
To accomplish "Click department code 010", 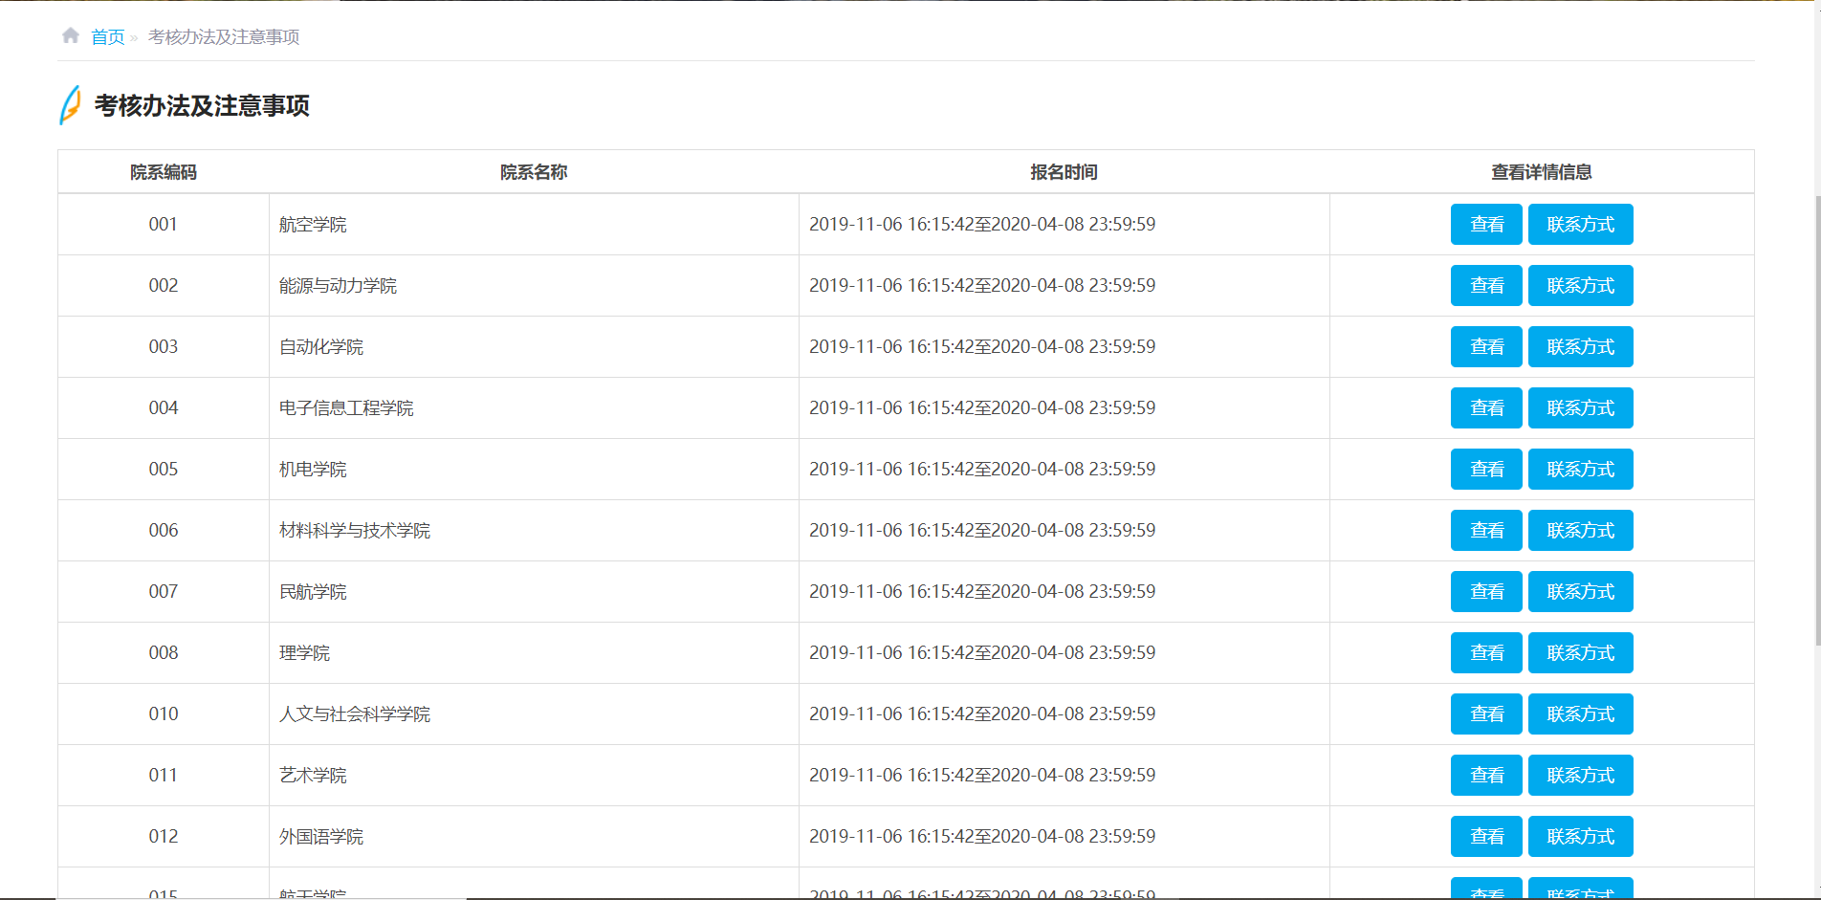I will click(x=164, y=713).
